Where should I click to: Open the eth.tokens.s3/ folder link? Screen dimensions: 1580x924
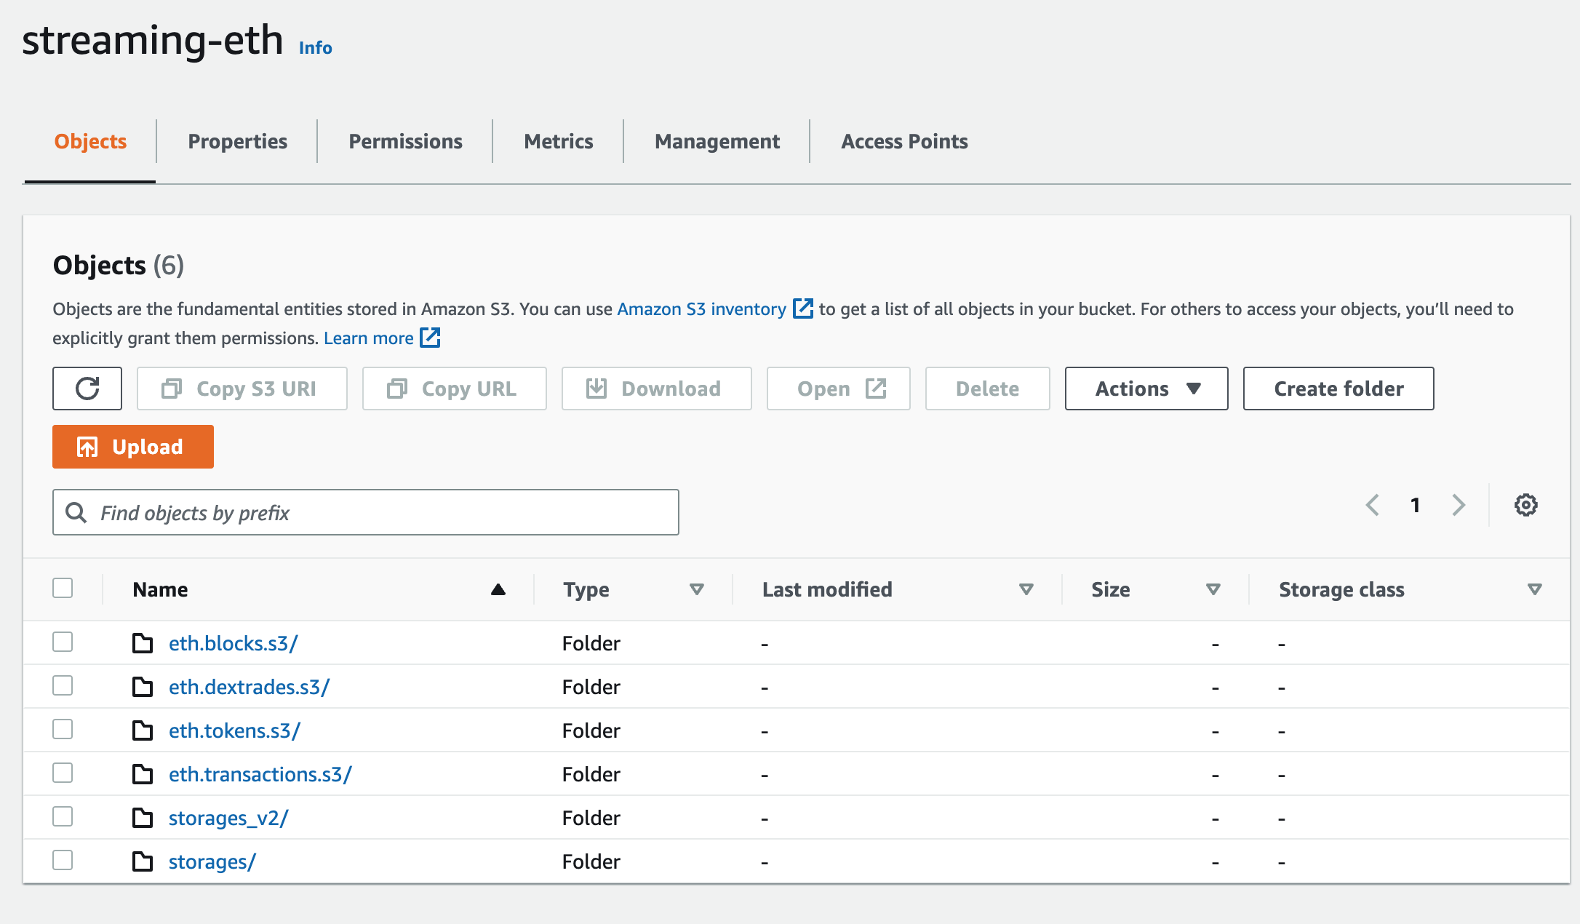[x=234, y=730]
